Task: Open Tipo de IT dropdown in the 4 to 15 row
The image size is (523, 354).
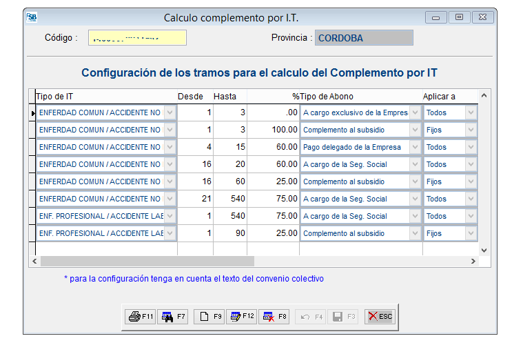Action: point(170,147)
